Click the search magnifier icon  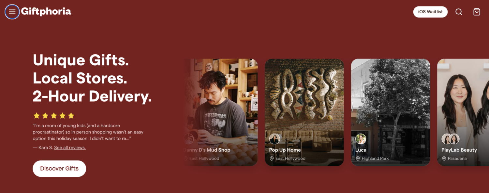pos(459,12)
